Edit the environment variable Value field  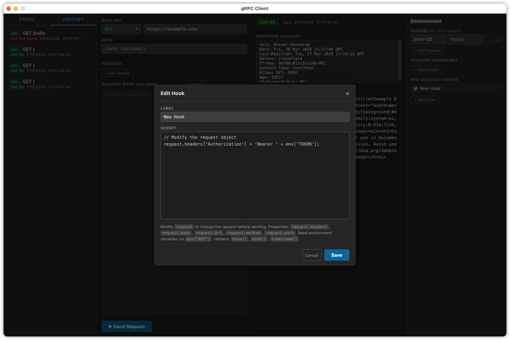coord(465,39)
